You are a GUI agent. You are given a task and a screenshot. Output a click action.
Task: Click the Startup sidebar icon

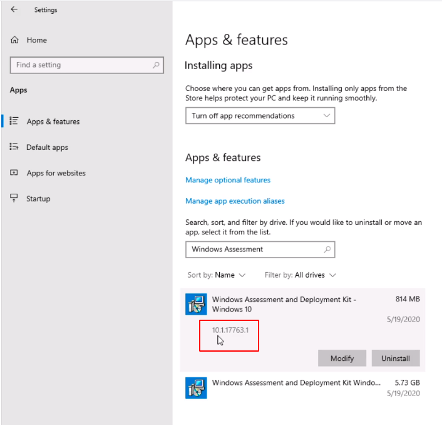click(x=14, y=199)
